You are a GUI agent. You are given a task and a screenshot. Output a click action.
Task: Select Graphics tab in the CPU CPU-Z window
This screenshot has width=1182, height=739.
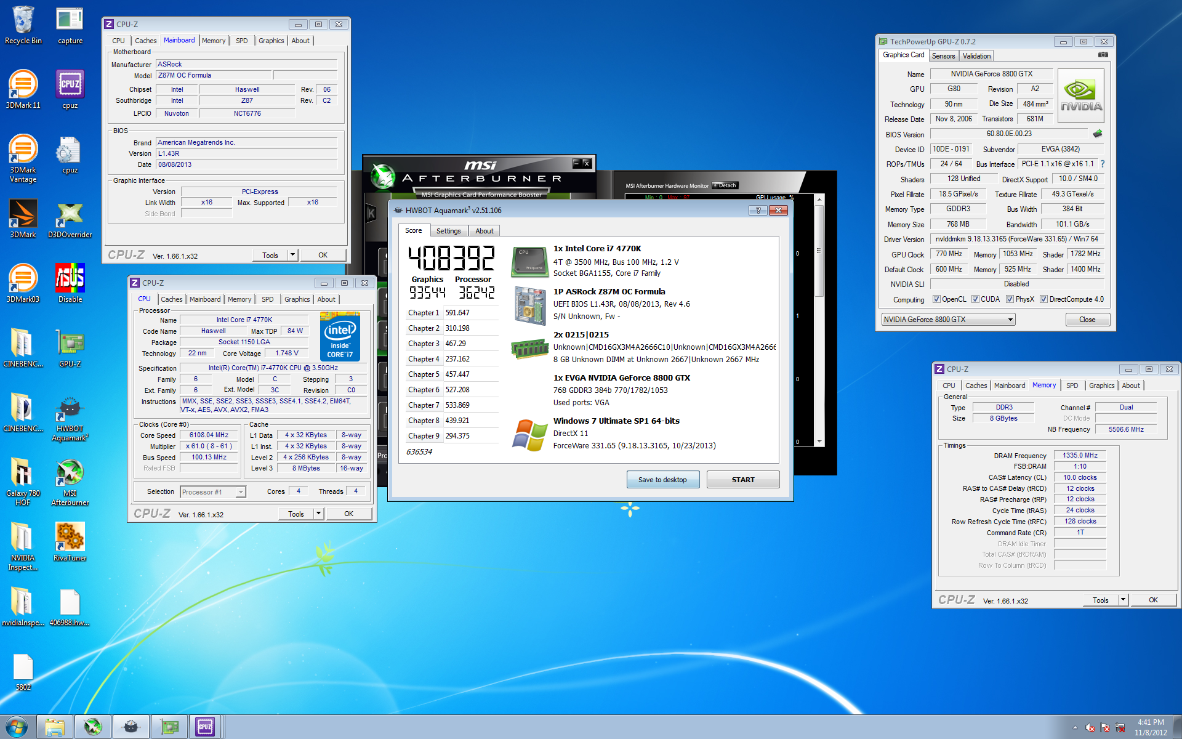coord(297,299)
